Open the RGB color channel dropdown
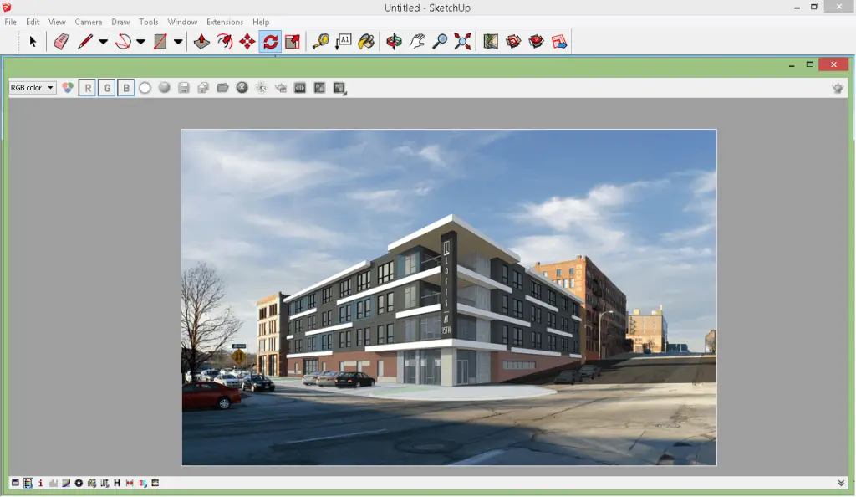 50,86
